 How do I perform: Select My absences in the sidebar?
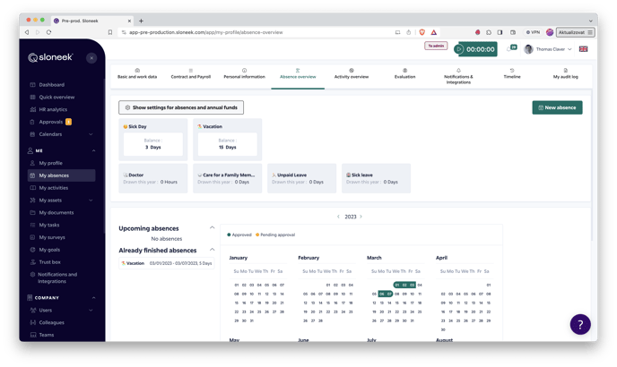pos(61,175)
